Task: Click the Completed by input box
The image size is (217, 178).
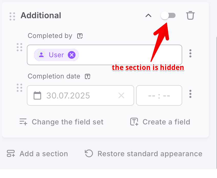Action: (x=128, y=55)
